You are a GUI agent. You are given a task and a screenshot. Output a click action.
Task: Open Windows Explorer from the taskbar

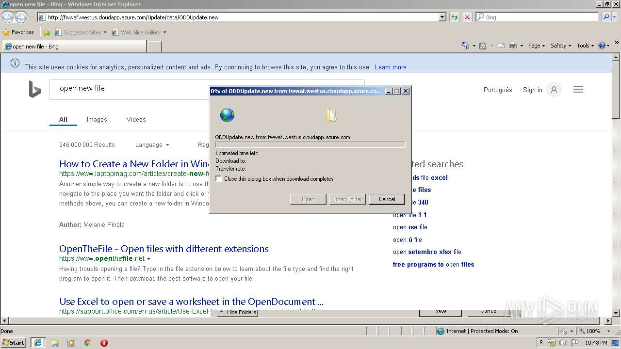pyautogui.click(x=55, y=343)
